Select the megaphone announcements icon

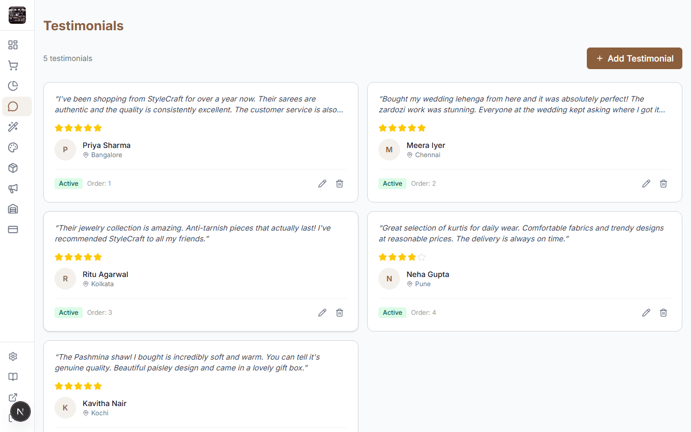click(13, 188)
